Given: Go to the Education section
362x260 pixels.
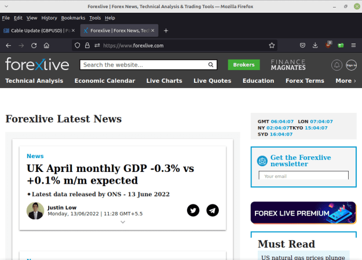Looking at the screenshot, I should (258, 81).
